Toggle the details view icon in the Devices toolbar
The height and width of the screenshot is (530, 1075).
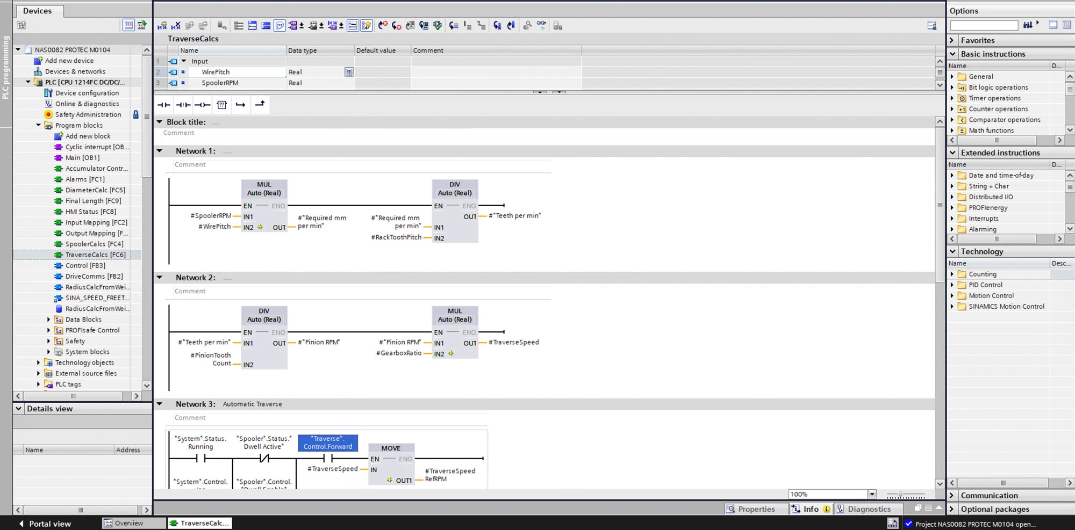point(128,25)
